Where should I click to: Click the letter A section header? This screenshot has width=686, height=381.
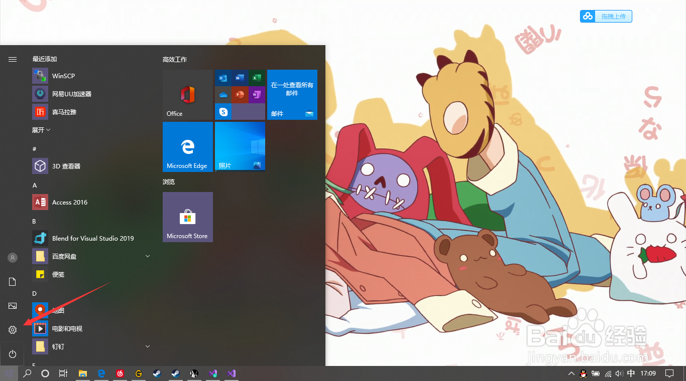[x=35, y=185]
